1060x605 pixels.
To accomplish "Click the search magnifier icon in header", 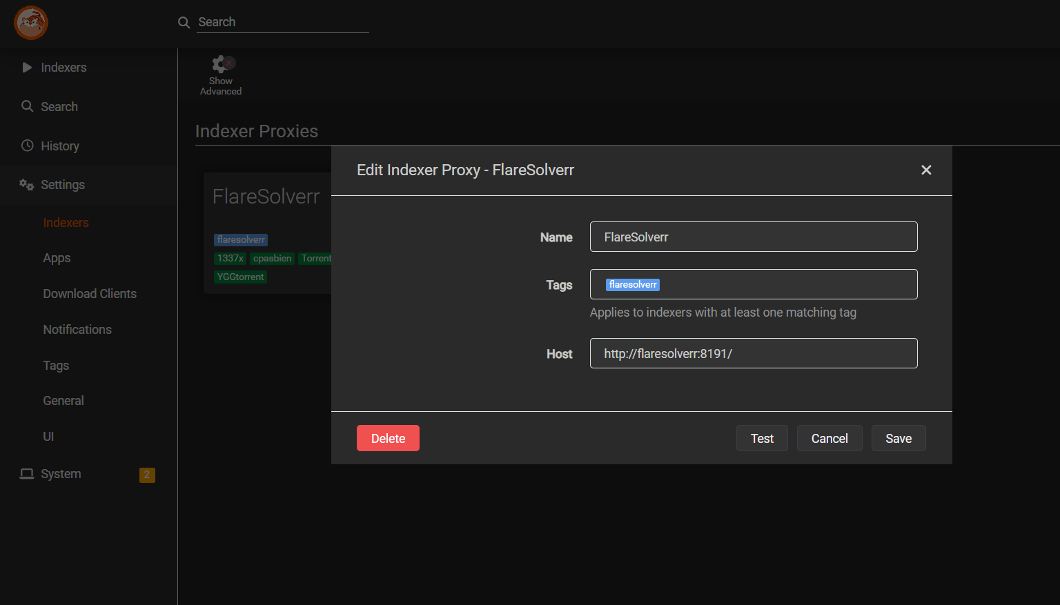I will (x=184, y=23).
